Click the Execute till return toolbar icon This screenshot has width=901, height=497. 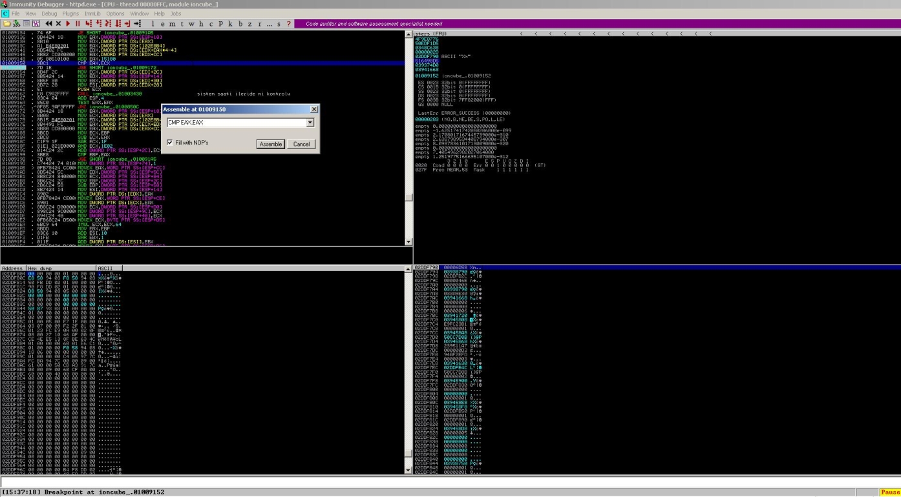tap(127, 23)
